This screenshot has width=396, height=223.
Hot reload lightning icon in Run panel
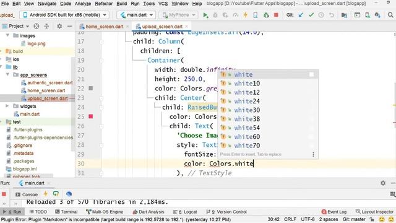(45, 194)
